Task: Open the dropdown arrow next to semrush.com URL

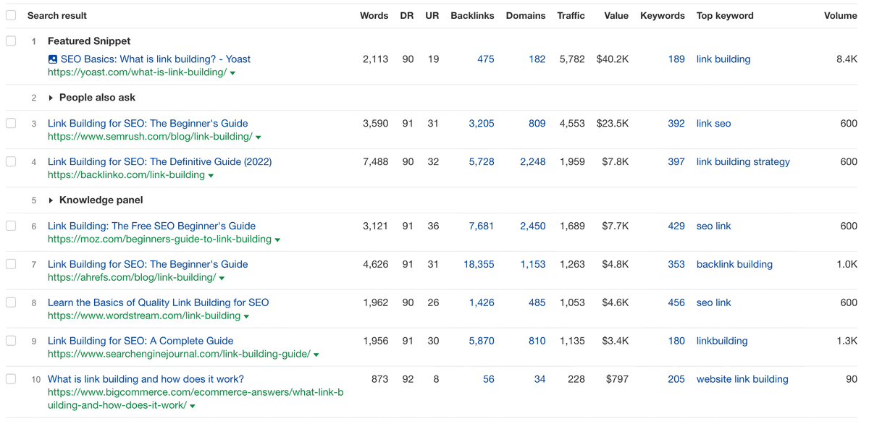Action: click(259, 137)
